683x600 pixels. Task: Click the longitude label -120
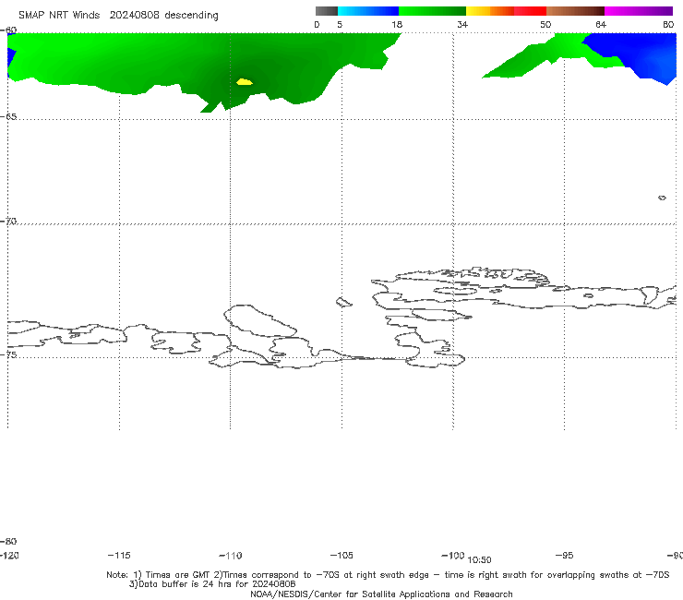click(9, 556)
